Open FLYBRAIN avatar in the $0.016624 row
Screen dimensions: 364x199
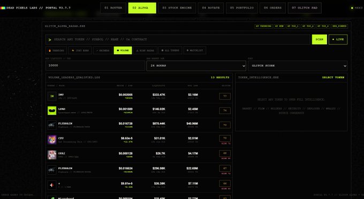click(52, 170)
